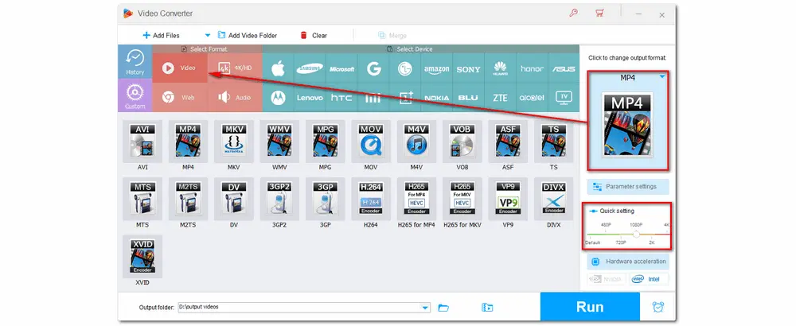Pick the TS format icon
The image size is (796, 326).
pos(553,141)
